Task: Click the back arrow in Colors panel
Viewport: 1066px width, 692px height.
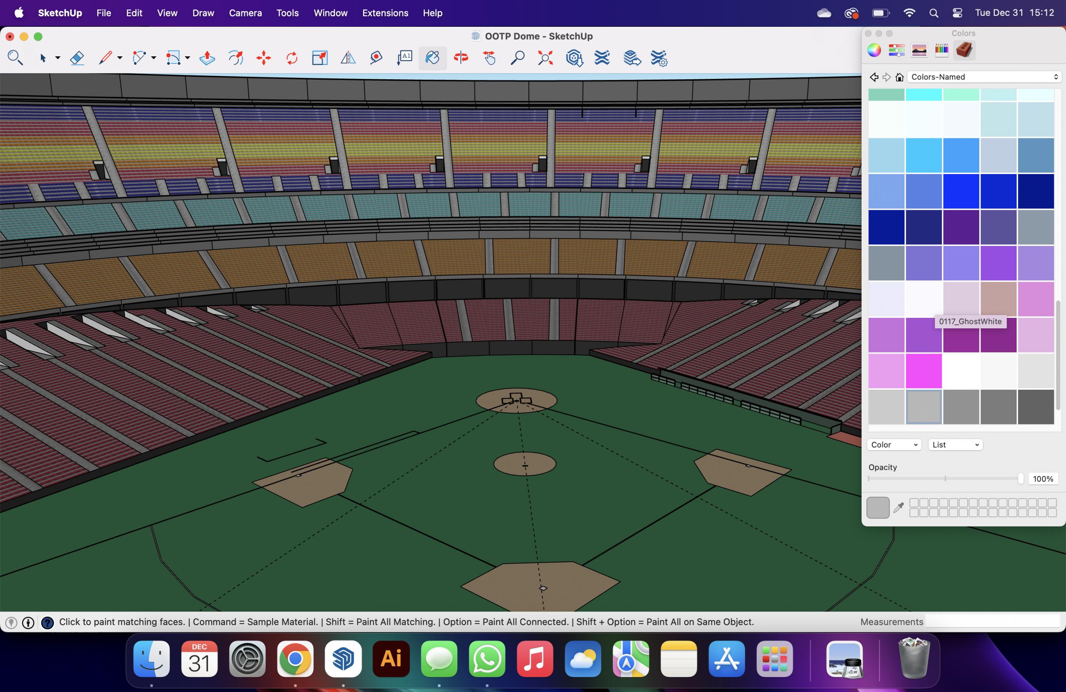Action: coord(874,77)
